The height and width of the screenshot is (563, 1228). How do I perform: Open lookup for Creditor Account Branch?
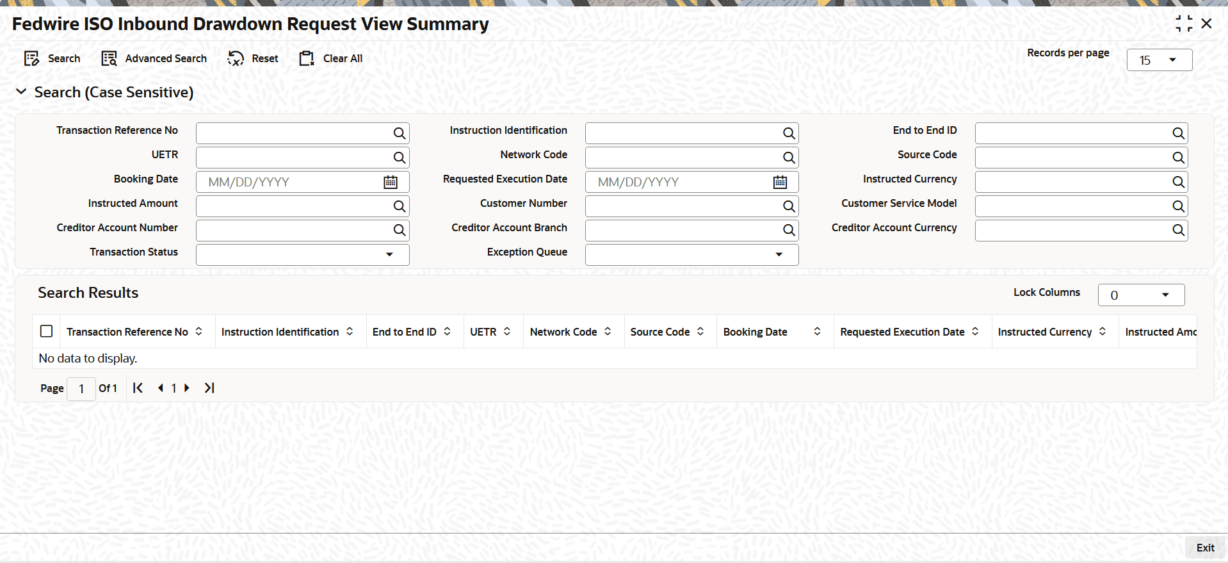pyautogui.click(x=789, y=231)
